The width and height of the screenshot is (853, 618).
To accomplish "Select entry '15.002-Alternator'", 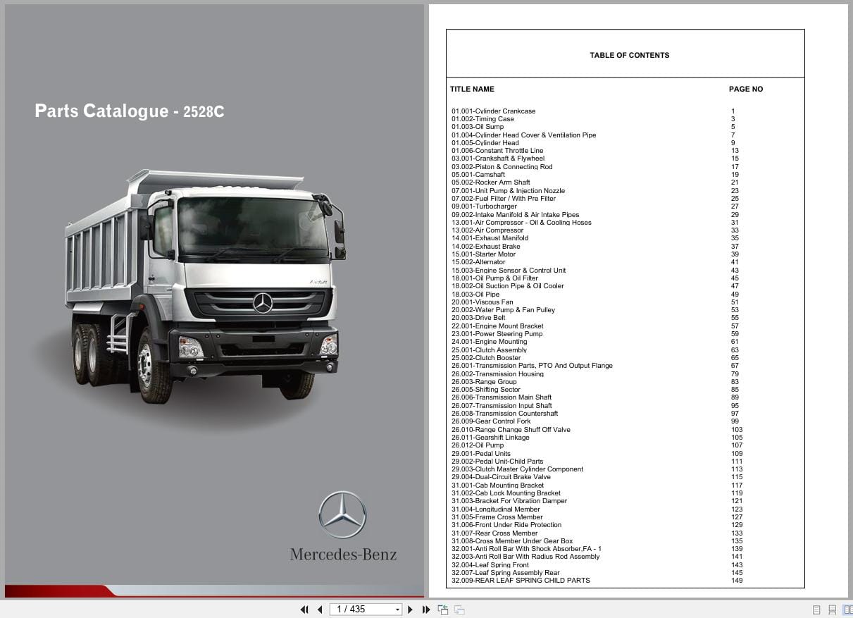I will (x=478, y=262).
